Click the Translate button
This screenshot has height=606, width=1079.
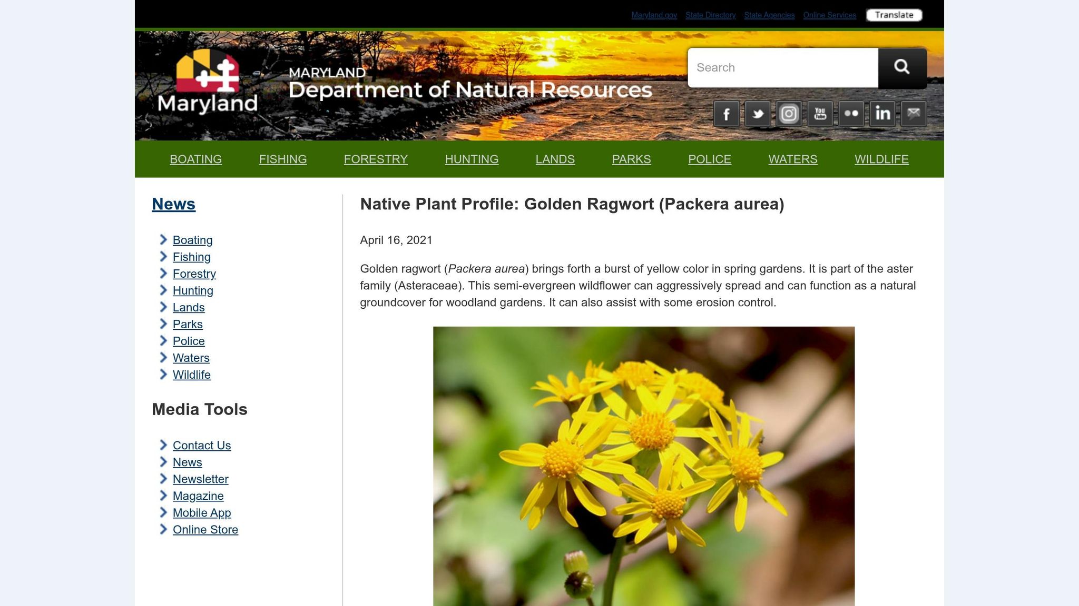tap(894, 15)
